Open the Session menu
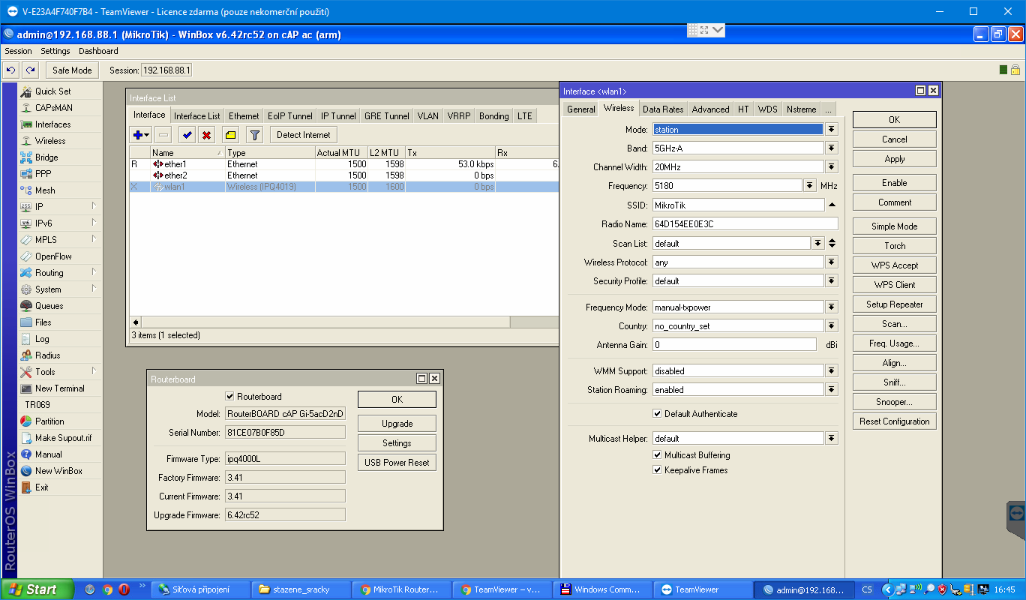This screenshot has height=600, width=1026. coord(19,51)
